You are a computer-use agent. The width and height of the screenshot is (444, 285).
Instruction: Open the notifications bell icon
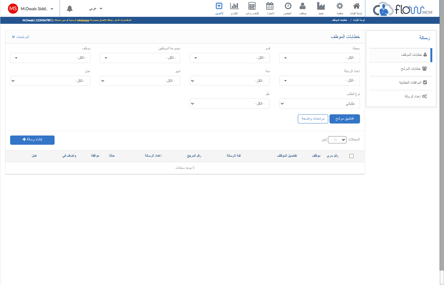tap(70, 9)
